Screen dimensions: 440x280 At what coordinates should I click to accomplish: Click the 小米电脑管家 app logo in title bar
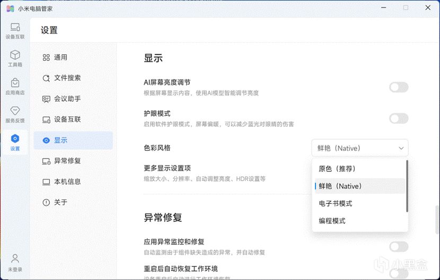pyautogui.click(x=10, y=8)
